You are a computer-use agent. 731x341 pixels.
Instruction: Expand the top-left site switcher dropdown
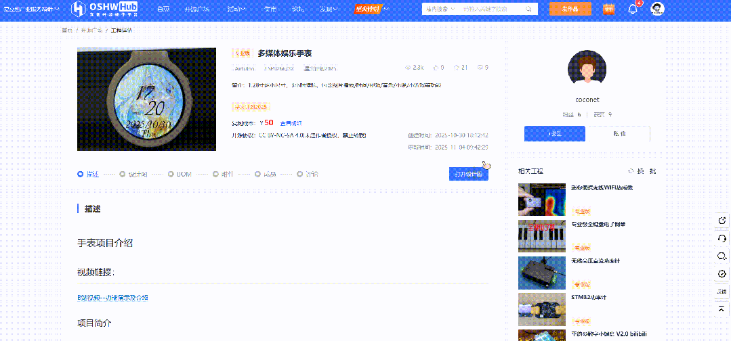pos(32,9)
